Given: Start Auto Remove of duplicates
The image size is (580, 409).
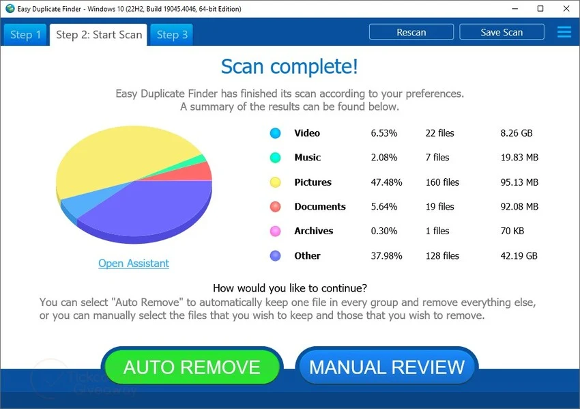Looking at the screenshot, I should pyautogui.click(x=192, y=367).
